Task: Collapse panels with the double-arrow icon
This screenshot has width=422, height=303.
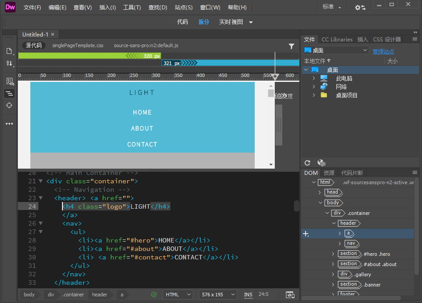Action: click(415, 32)
